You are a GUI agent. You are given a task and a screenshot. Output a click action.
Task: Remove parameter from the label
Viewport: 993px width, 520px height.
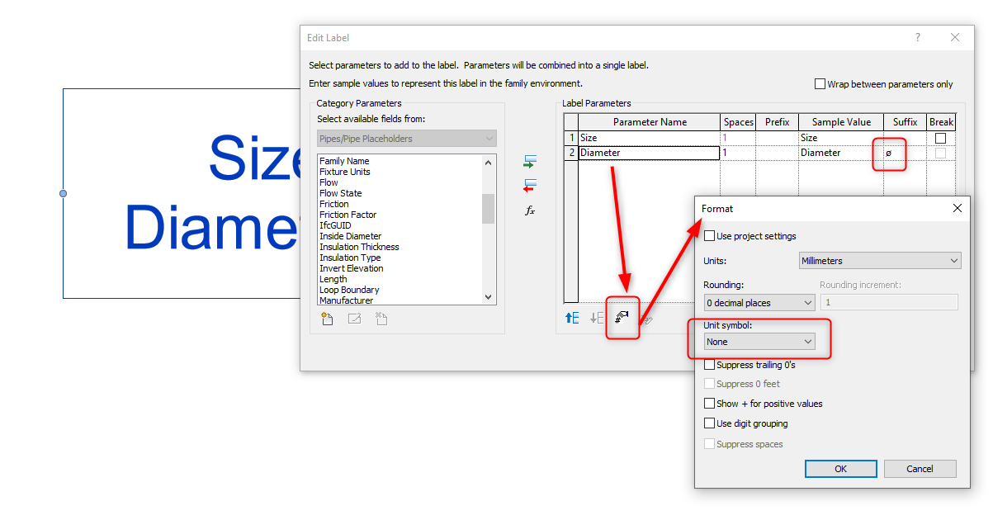click(x=531, y=183)
